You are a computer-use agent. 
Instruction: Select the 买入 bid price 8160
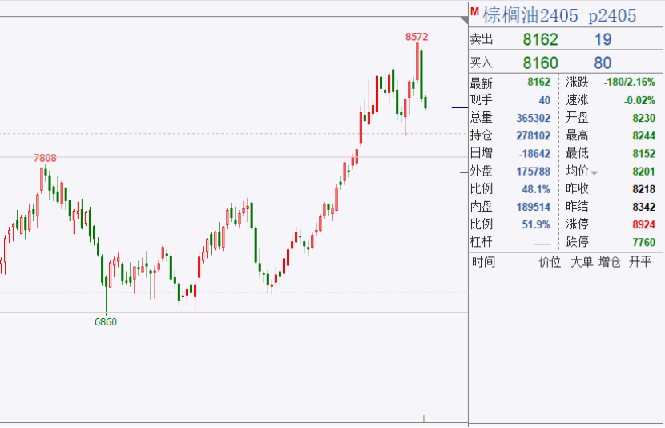pos(540,63)
